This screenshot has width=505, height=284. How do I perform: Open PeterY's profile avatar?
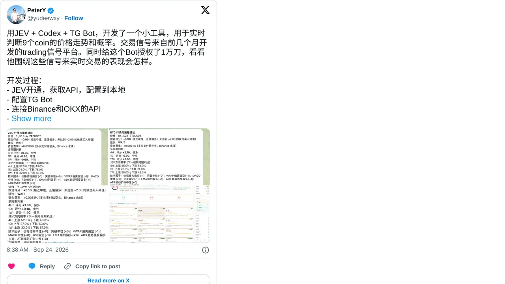coord(16,15)
